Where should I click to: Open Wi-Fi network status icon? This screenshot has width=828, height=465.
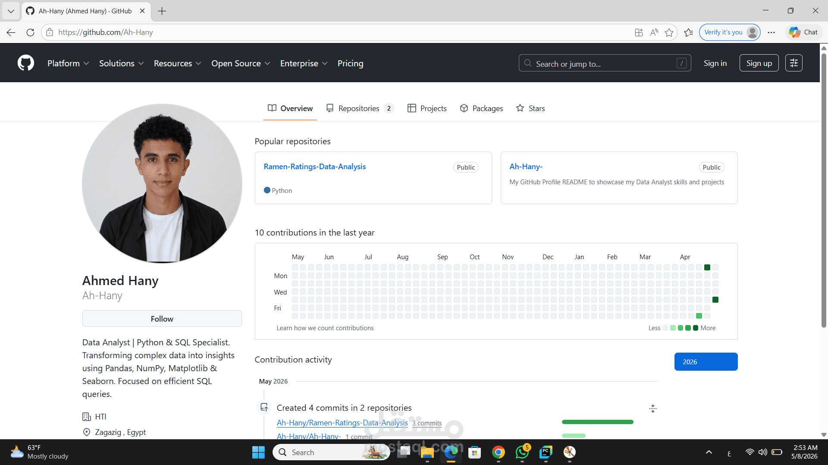coord(750,452)
